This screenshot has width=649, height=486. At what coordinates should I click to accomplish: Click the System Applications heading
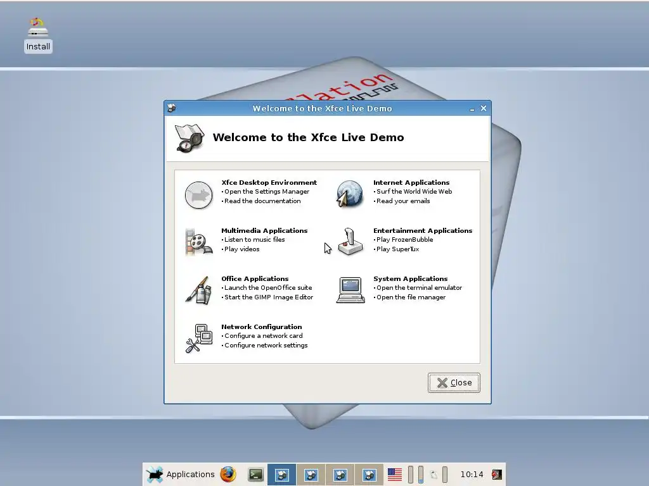(410, 279)
